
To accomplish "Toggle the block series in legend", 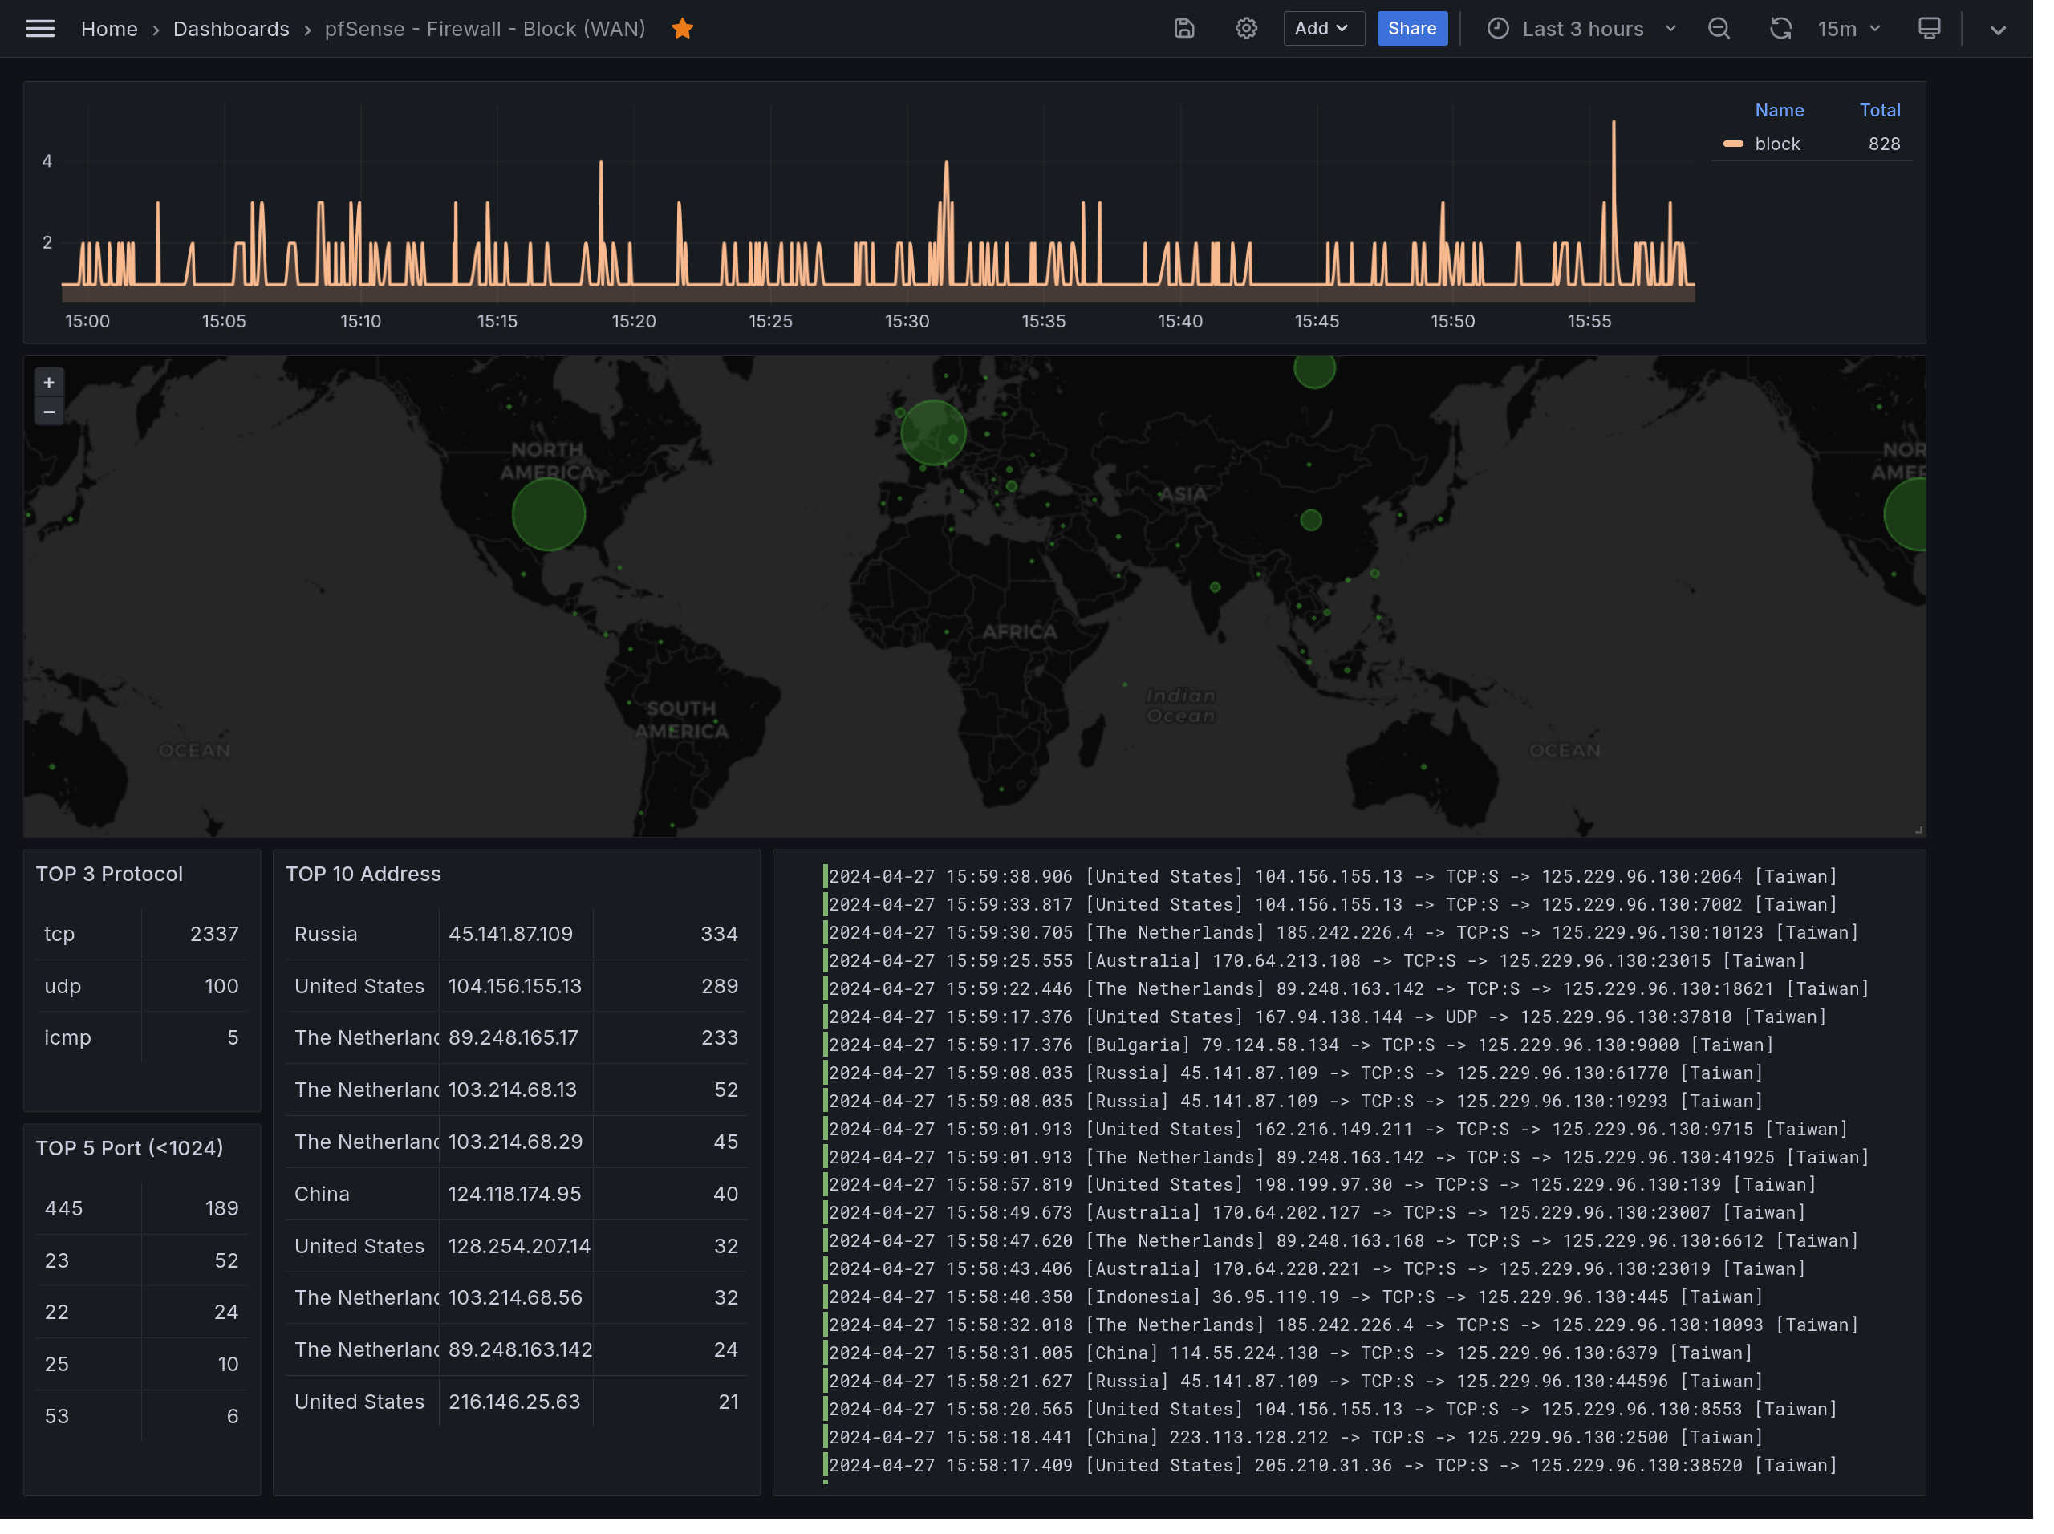I will [x=1777, y=144].
